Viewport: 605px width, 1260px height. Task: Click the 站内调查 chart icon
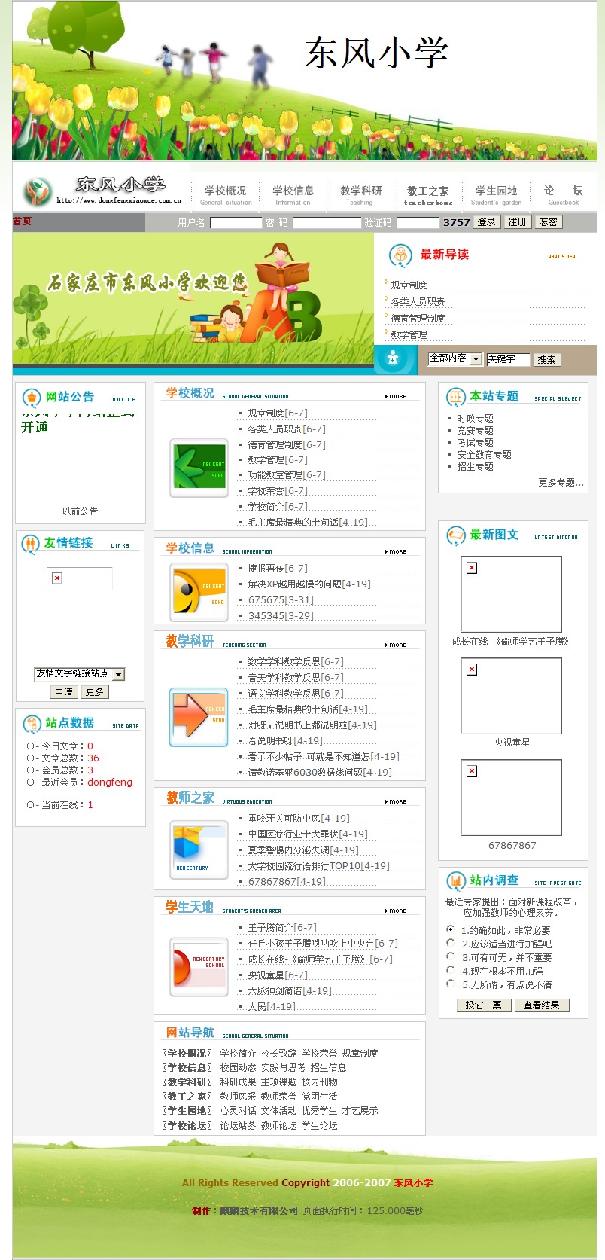456,880
